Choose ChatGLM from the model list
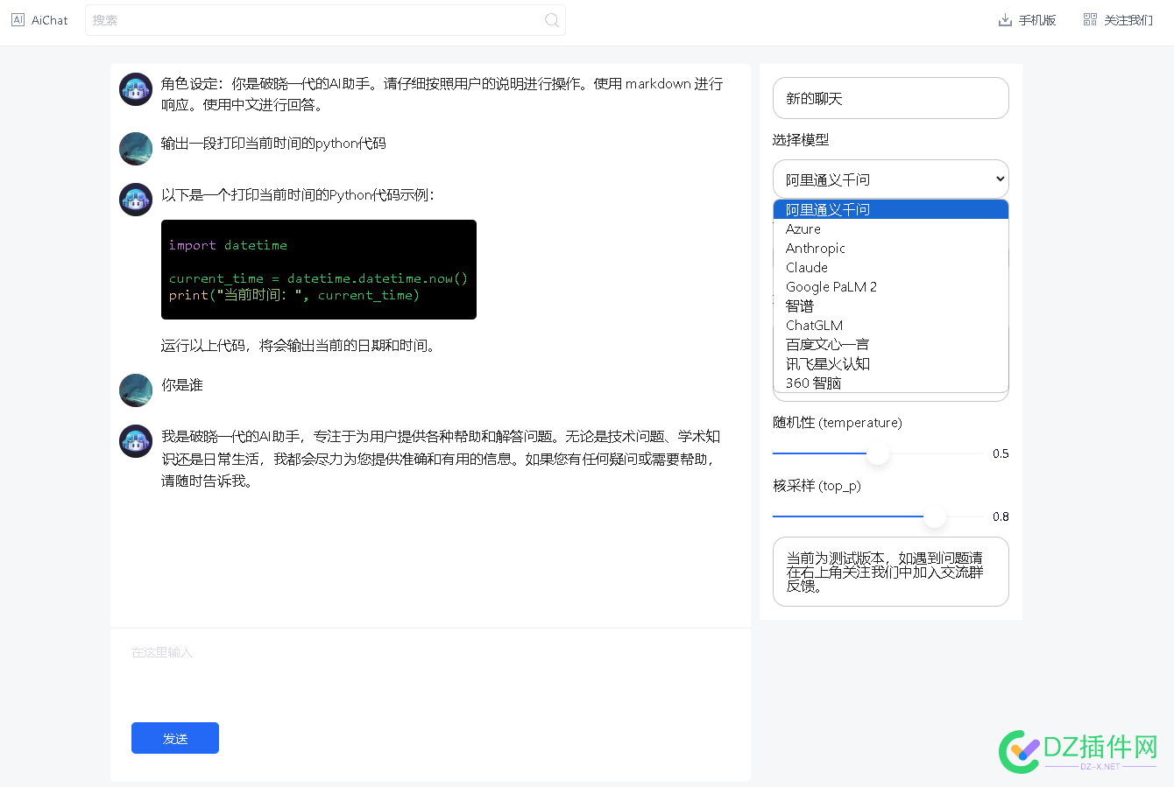 click(891, 325)
